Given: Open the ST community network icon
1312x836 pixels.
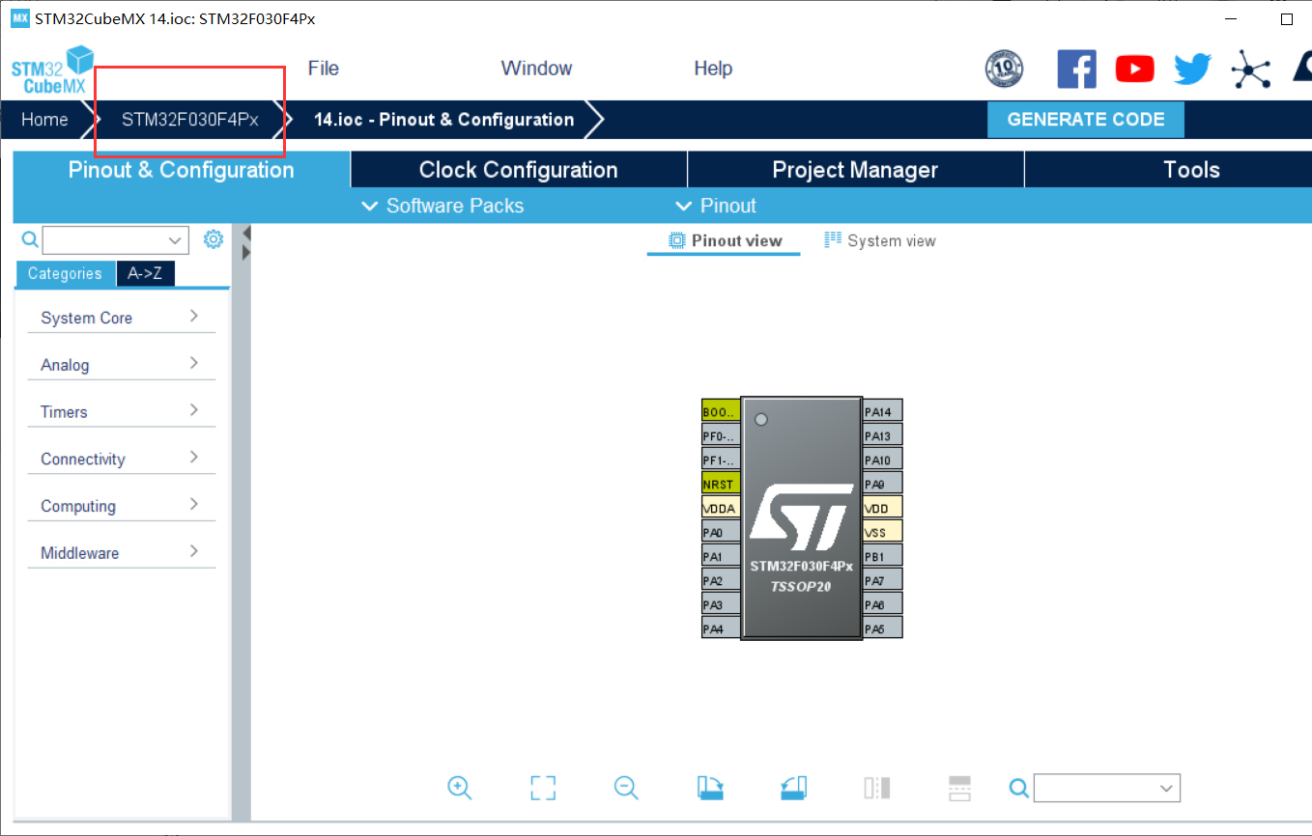Looking at the screenshot, I should (1251, 70).
